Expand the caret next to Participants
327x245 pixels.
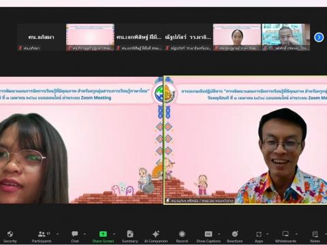[x=57, y=234]
